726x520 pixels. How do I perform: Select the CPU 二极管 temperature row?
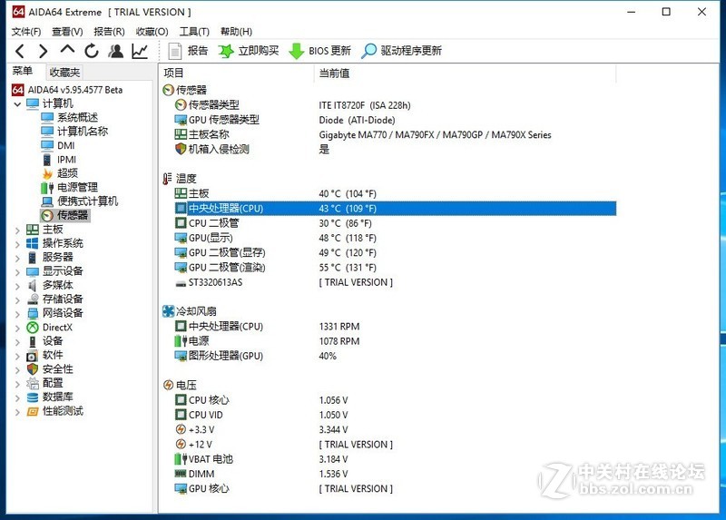tap(395, 223)
